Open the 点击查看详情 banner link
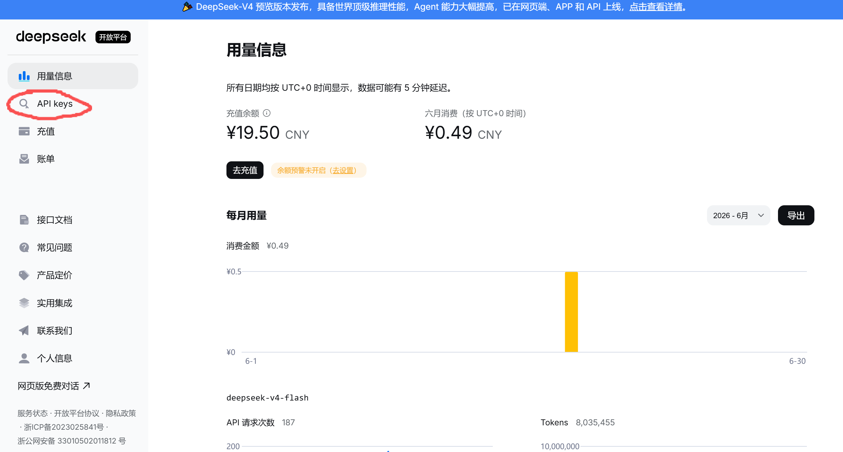This screenshot has width=843, height=452. (655, 7)
